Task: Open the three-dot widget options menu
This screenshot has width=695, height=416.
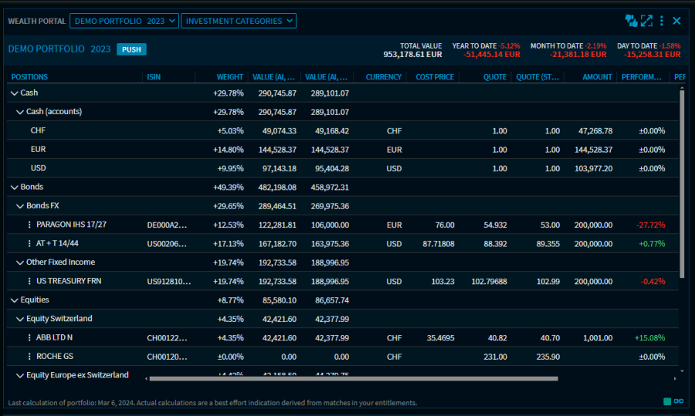Action: coord(662,21)
